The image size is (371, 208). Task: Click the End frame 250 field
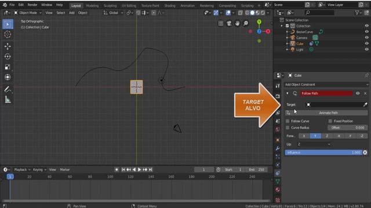(256, 169)
